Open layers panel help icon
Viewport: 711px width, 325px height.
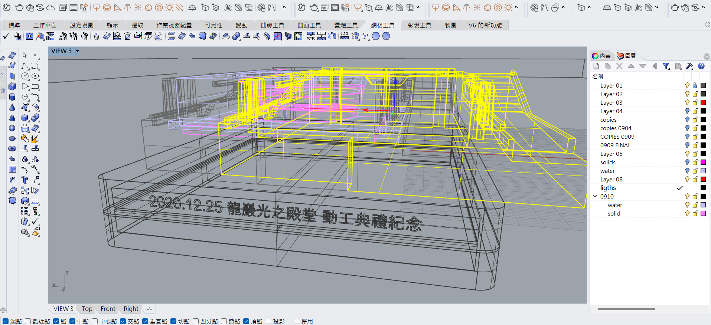click(701, 66)
